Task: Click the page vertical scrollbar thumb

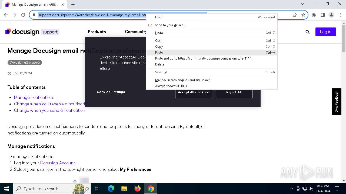Action: [x=344, y=39]
